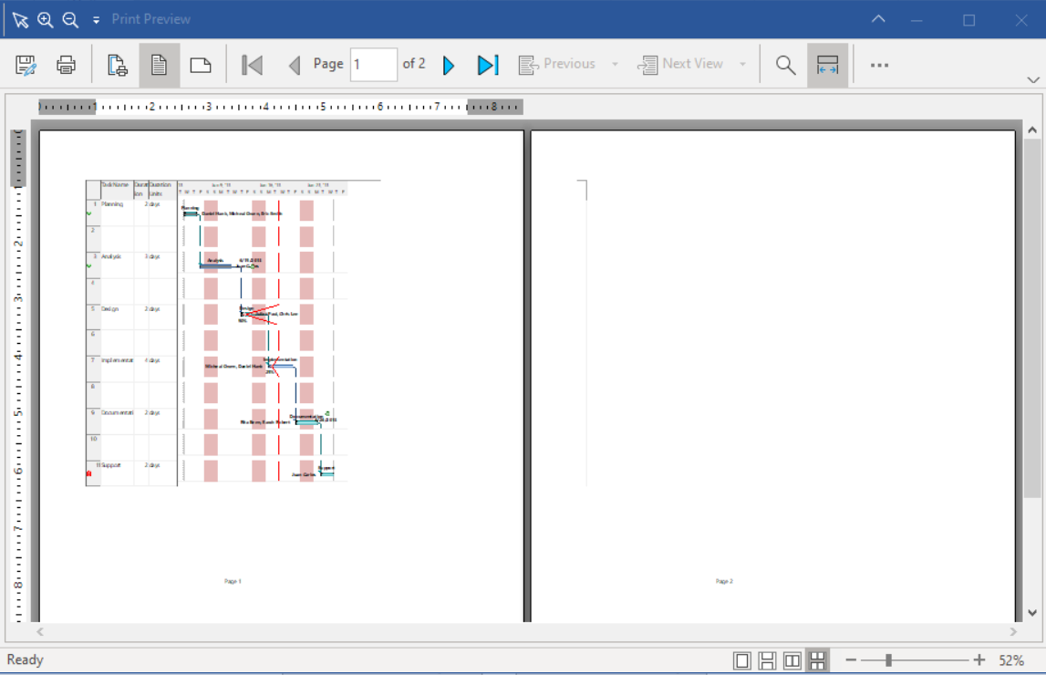
Task: Click the Print icon
Action: tap(66, 66)
